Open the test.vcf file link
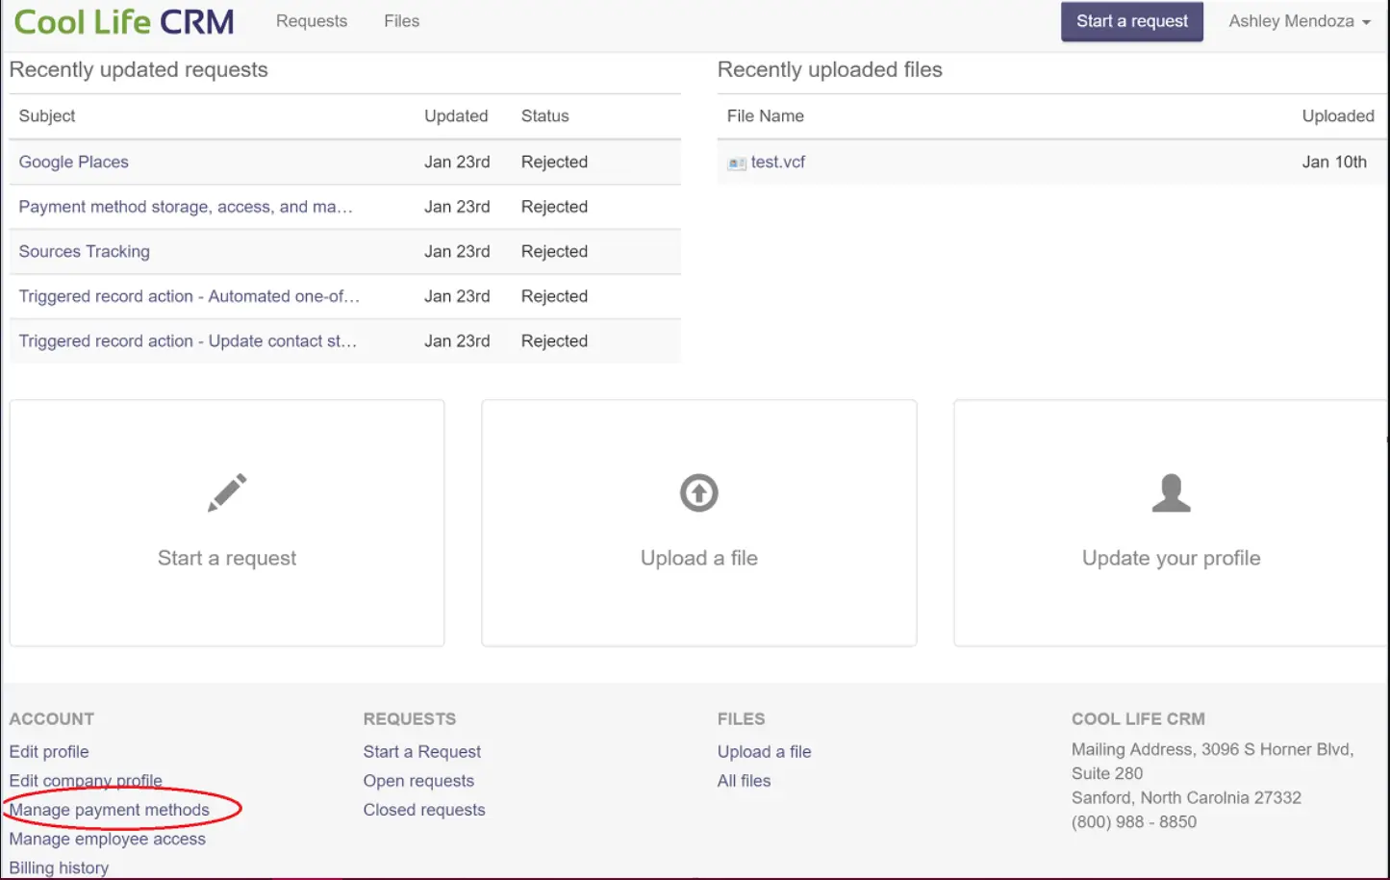Viewport: 1390px width, 880px height. click(775, 162)
